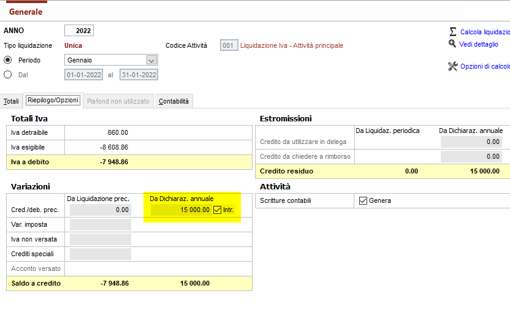Click the Calcola liquidazione link

click(485, 32)
